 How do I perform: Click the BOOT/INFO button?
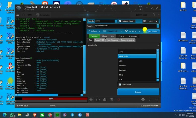click(153, 31)
